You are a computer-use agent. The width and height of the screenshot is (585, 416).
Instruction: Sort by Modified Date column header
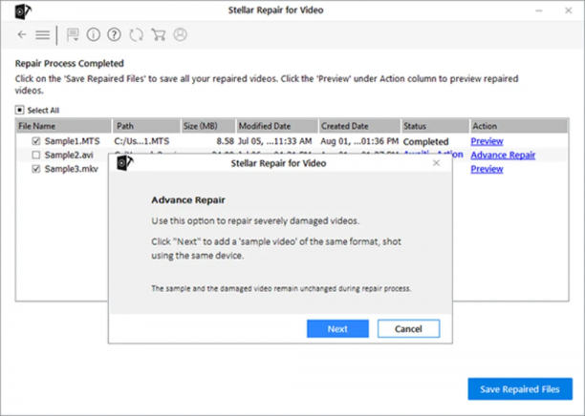277,126
